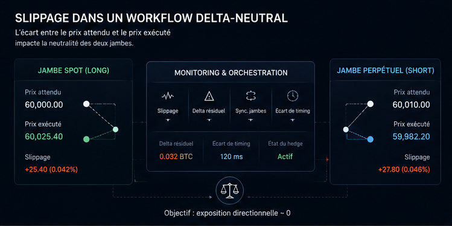Click the Slippage waveform icon
The width and height of the screenshot is (452, 226).
tap(168, 97)
